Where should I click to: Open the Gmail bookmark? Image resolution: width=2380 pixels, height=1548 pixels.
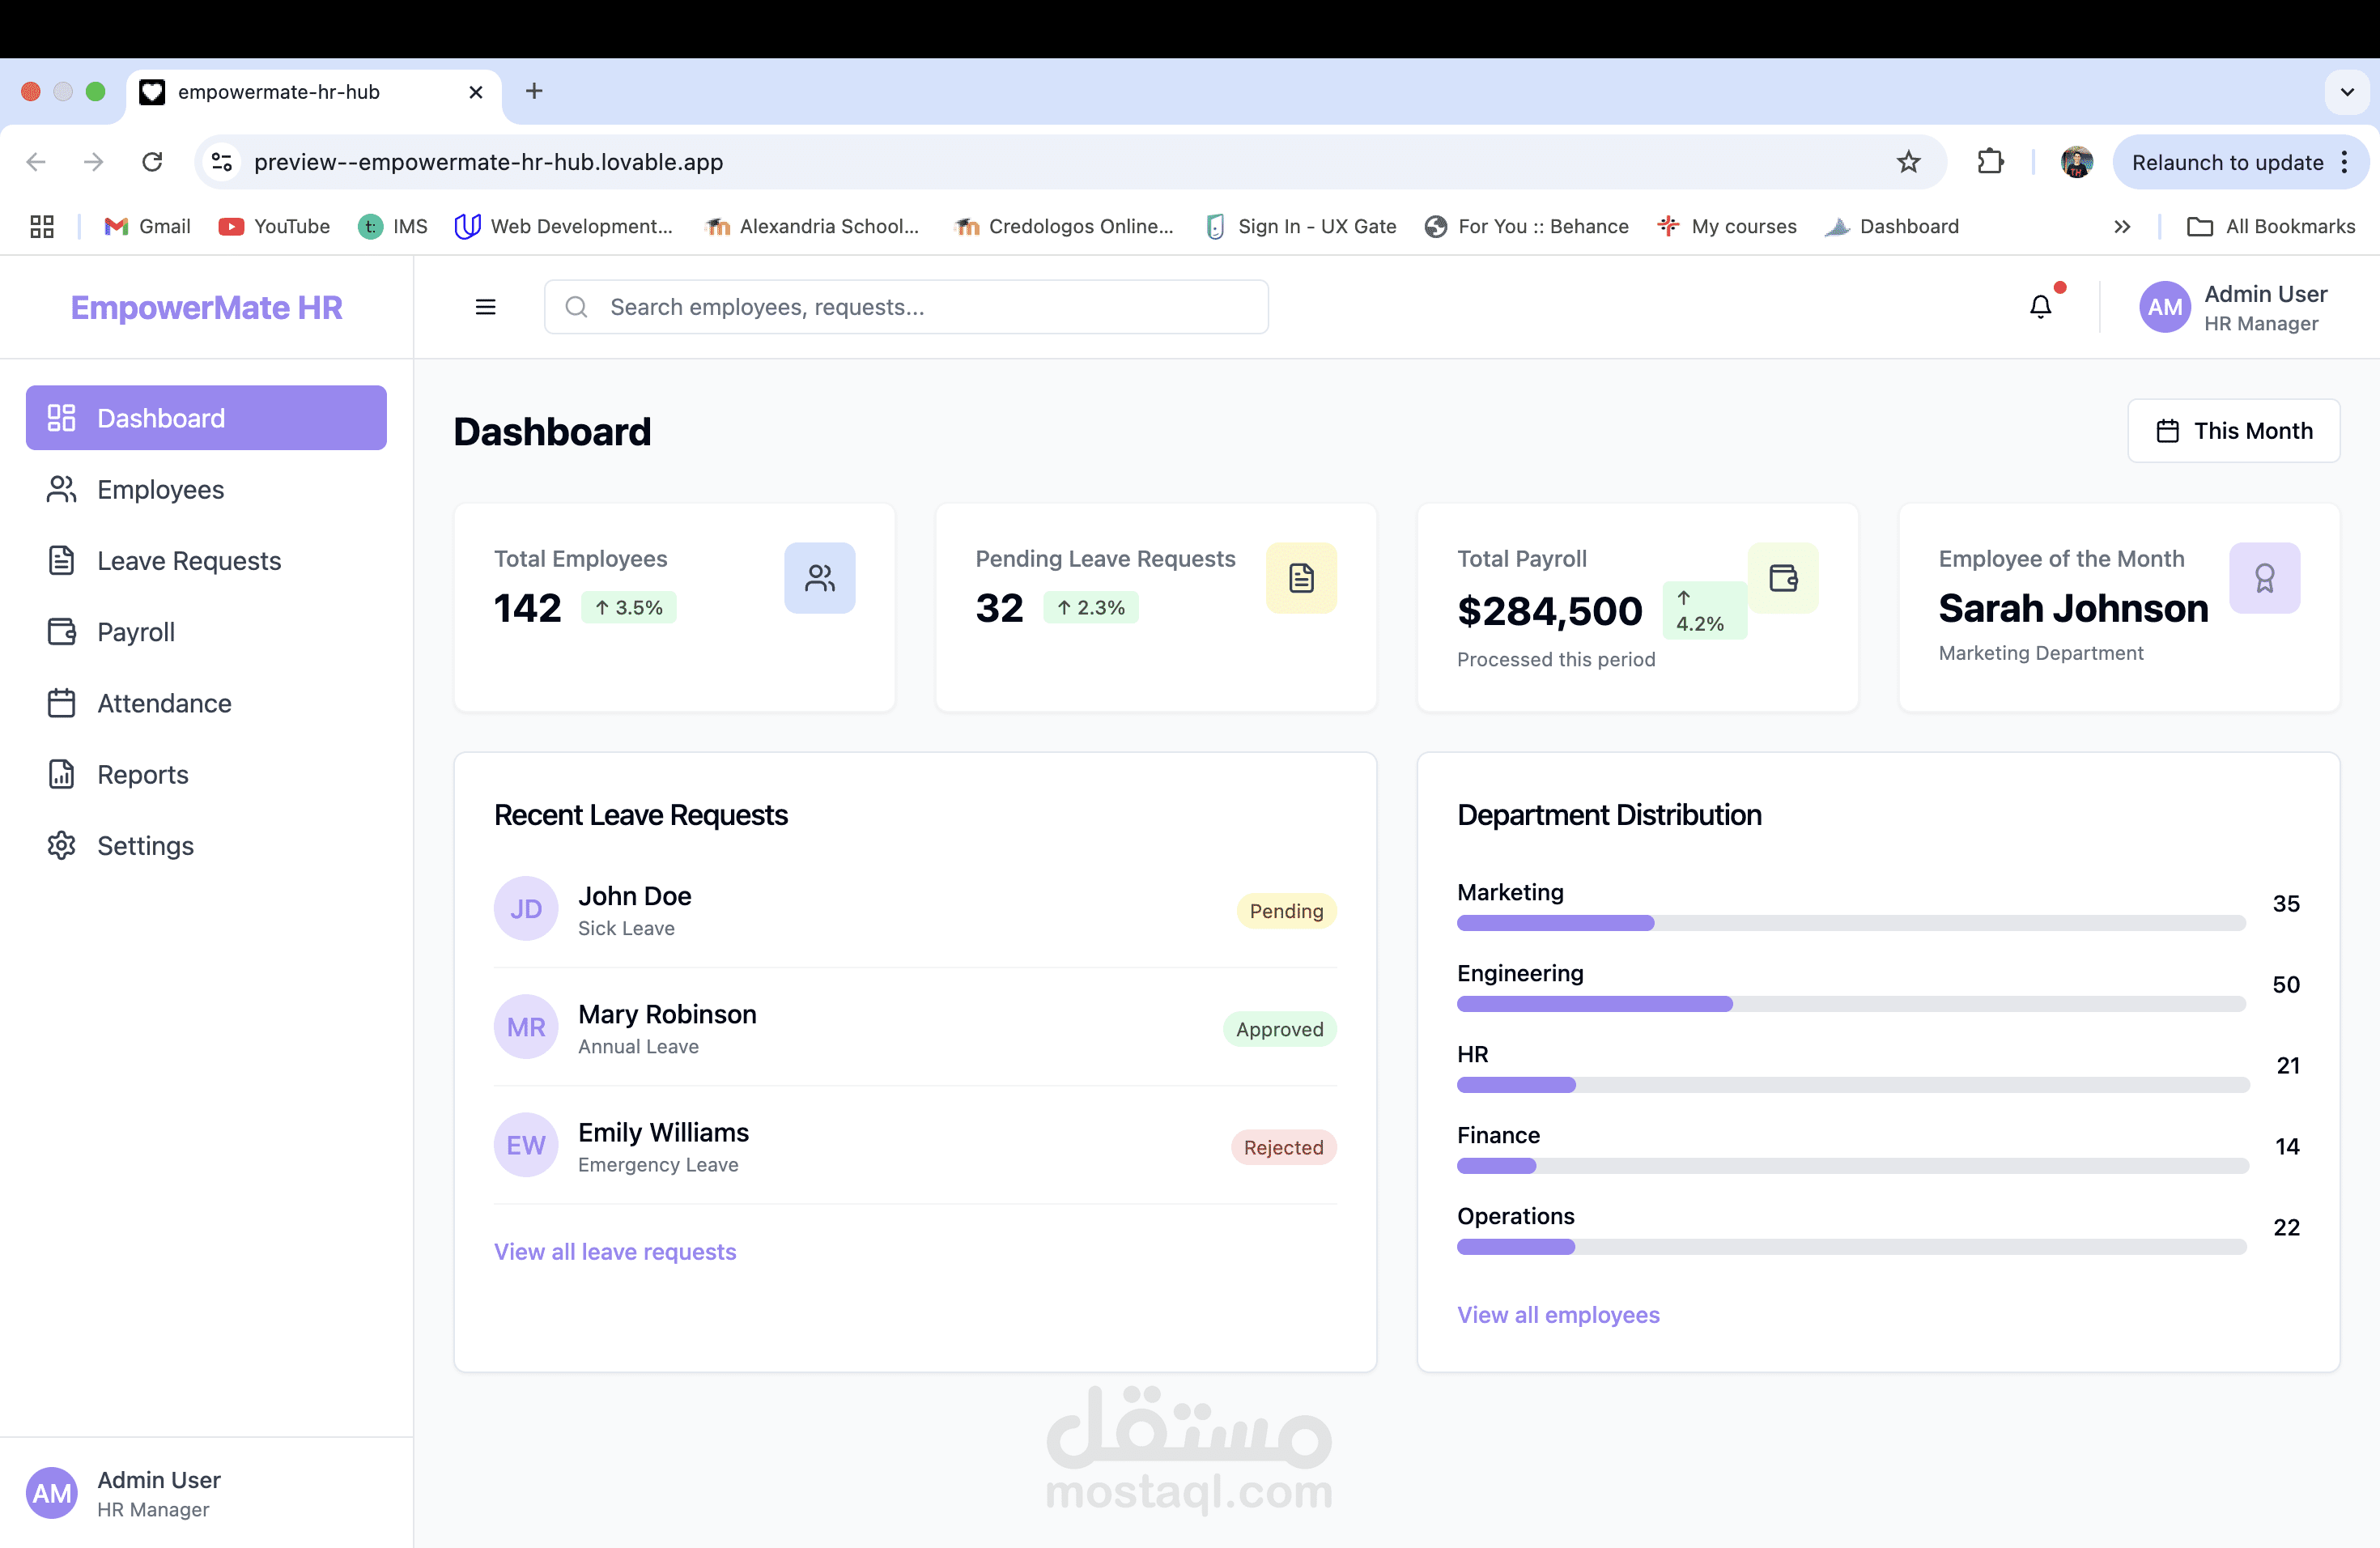click(148, 227)
